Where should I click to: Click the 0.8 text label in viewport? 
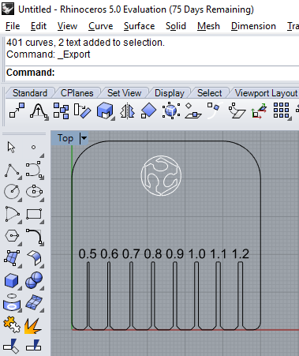153,253
